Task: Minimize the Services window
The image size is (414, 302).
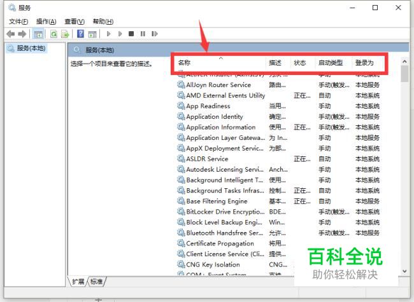Action: pyautogui.click(x=352, y=8)
